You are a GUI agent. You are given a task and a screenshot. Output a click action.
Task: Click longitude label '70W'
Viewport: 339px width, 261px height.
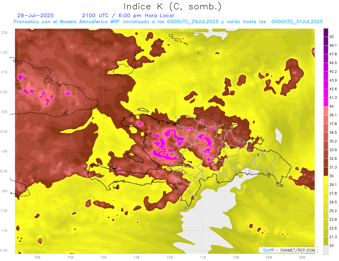click(x=236, y=257)
